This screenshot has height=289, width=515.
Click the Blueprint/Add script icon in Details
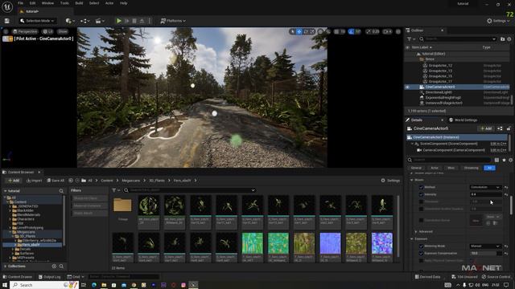point(500,128)
